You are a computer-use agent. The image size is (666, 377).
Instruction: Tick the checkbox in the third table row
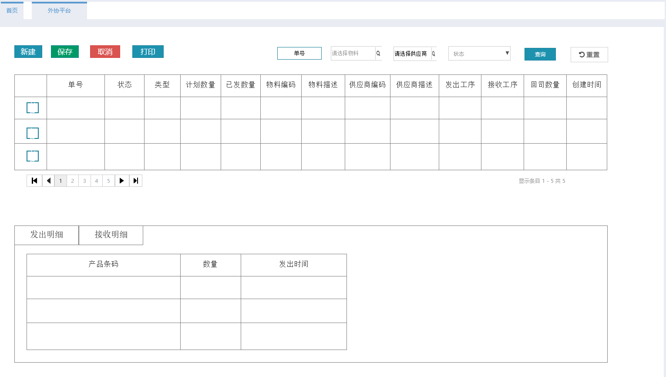[33, 156]
